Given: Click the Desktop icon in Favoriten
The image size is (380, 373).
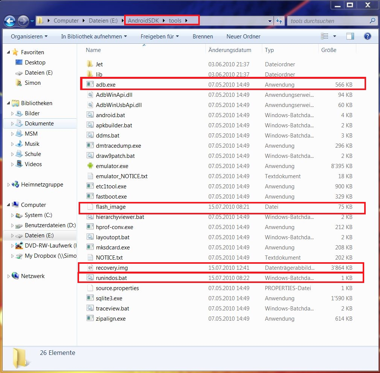Looking at the screenshot, I should point(19,63).
